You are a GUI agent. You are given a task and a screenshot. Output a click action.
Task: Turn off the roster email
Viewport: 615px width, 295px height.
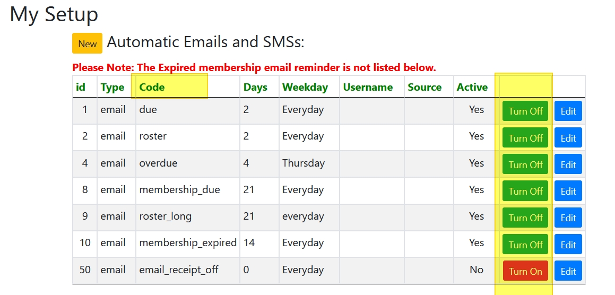coord(525,138)
